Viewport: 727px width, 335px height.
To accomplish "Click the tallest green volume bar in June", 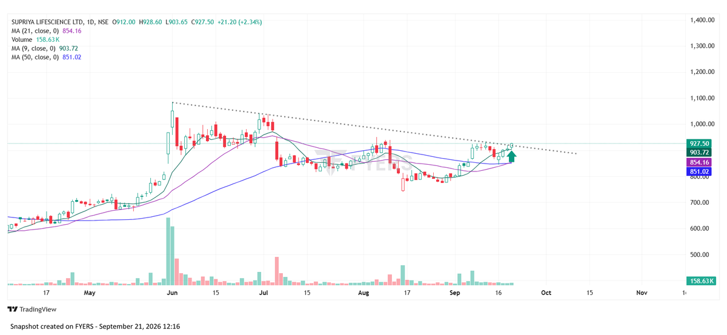I will (168, 251).
